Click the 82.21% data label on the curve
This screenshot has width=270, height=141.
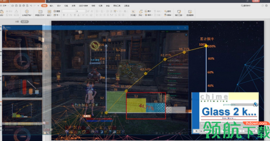tap(166, 55)
